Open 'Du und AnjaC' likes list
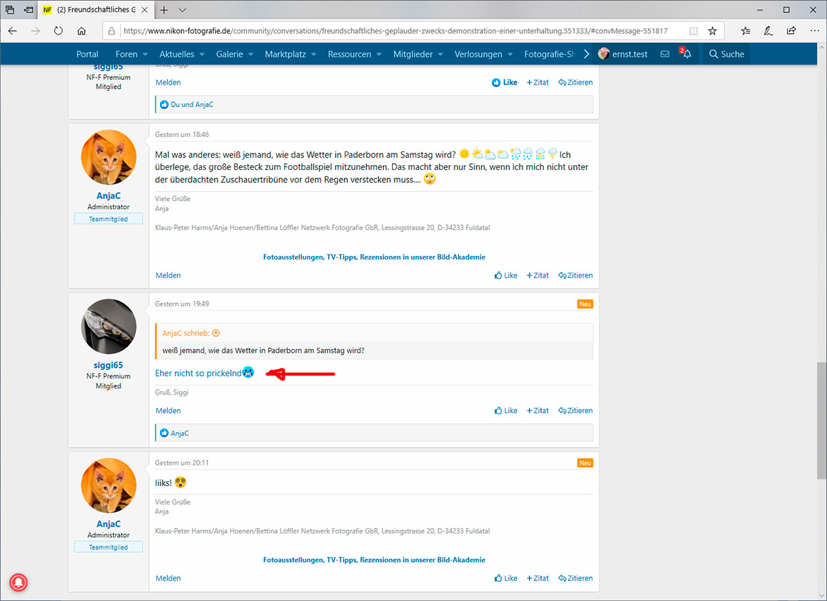This screenshot has width=827, height=601. tap(192, 105)
